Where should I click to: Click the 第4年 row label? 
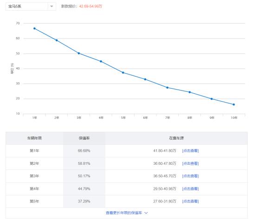click(34, 189)
